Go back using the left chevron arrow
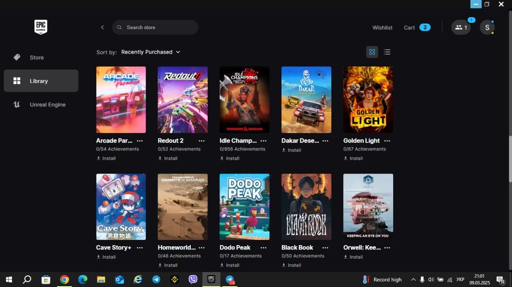This screenshot has height=287, width=512. 102,27
